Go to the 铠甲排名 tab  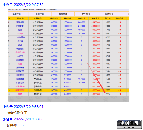[x=86, y=14]
